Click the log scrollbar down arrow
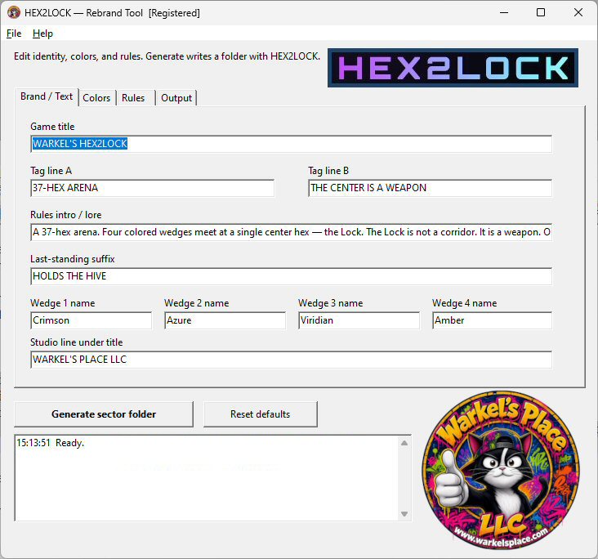The height and width of the screenshot is (559, 598). [404, 514]
